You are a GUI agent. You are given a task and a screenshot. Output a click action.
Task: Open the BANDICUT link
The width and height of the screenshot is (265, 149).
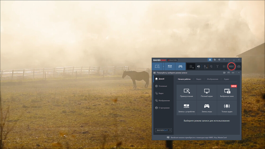[x=164, y=130]
